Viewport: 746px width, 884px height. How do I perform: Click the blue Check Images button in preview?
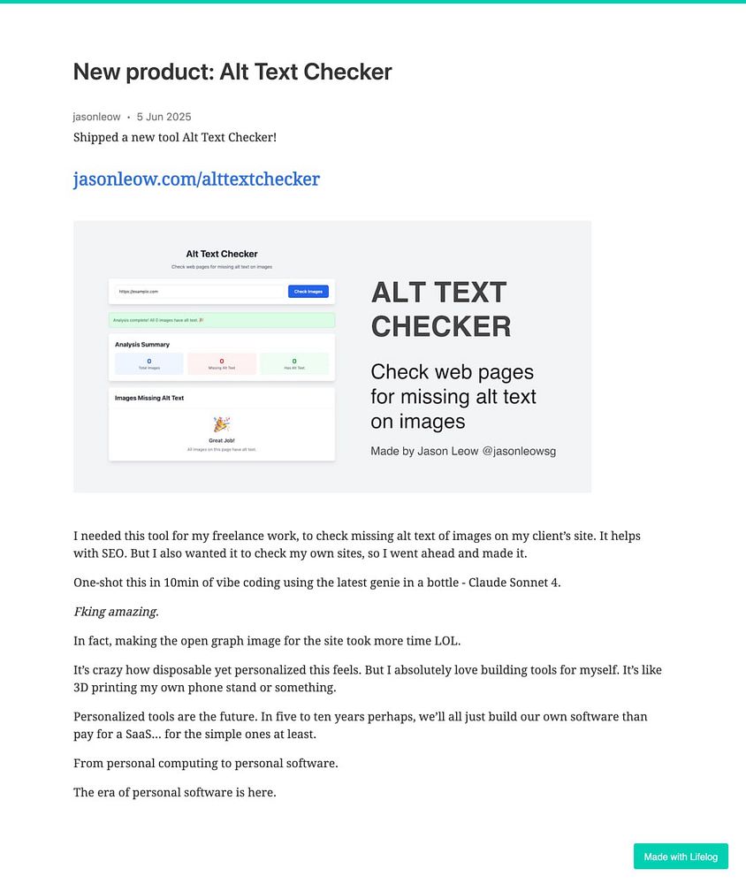pos(308,292)
